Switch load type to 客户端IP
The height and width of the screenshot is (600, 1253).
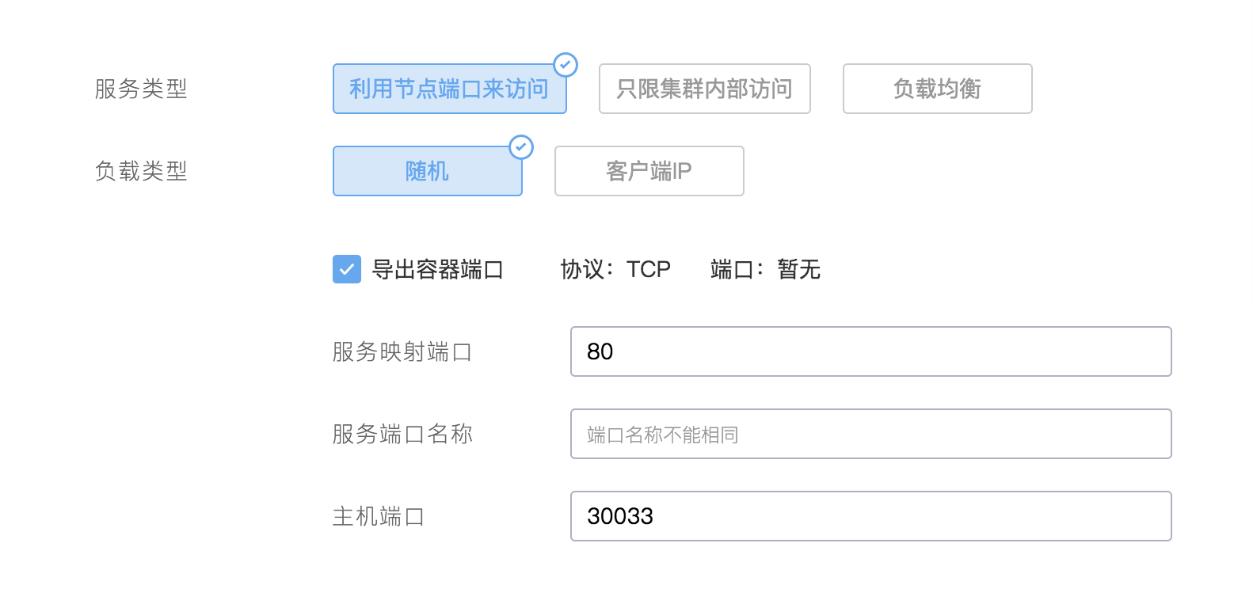coord(649,172)
